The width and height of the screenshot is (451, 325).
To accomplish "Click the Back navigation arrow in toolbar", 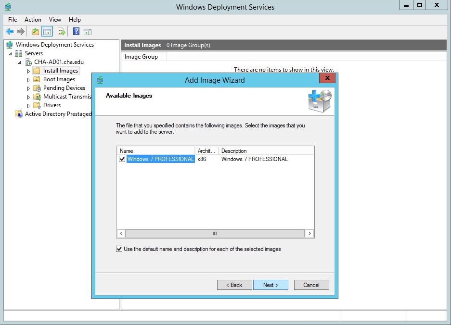I will (x=10, y=32).
